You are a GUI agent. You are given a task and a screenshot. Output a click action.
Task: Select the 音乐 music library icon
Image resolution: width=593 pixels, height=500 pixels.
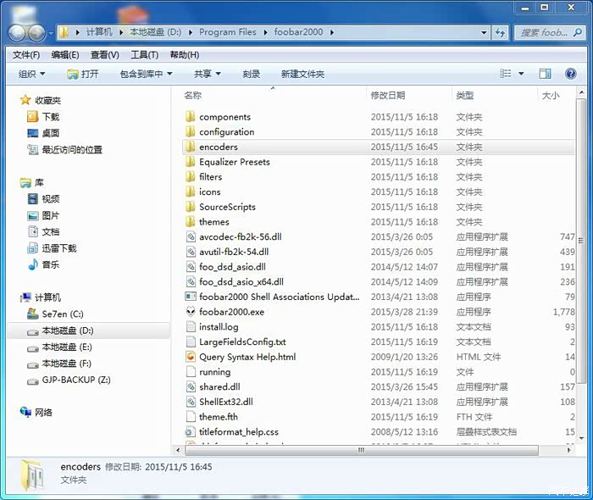(x=33, y=264)
